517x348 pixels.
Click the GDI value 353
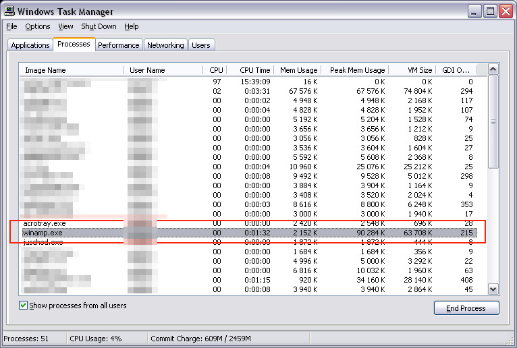tap(466, 204)
